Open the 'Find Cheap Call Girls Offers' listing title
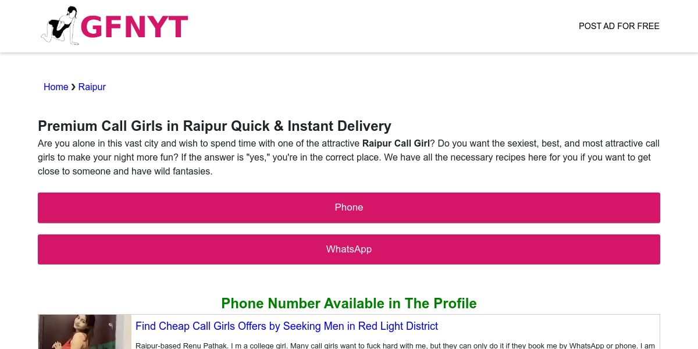The height and width of the screenshot is (349, 698). pos(287,326)
